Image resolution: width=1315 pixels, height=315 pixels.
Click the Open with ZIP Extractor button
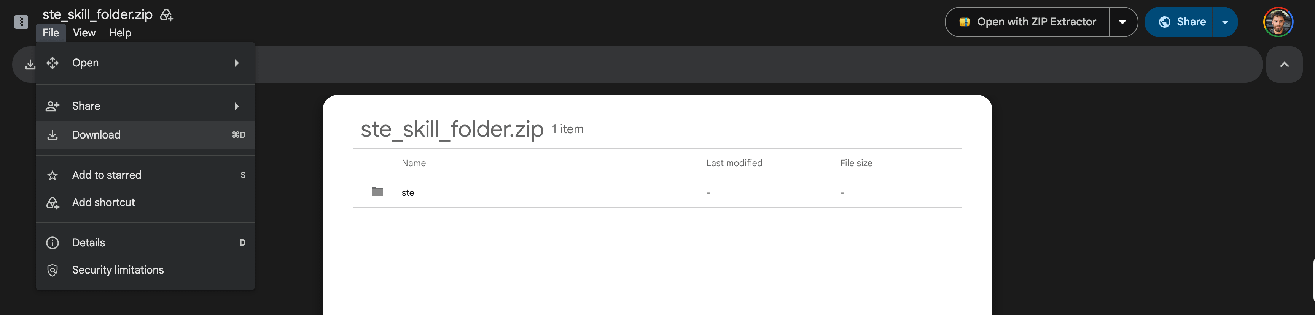click(x=1027, y=22)
